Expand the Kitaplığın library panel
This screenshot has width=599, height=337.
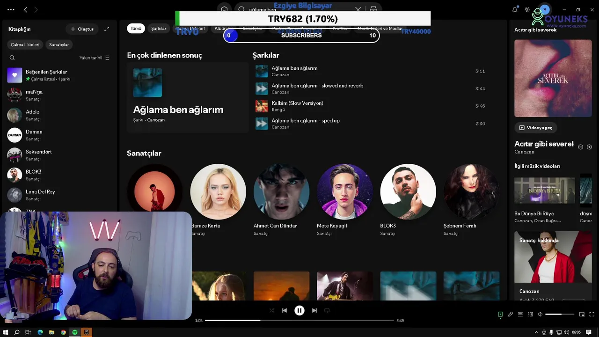click(x=107, y=29)
